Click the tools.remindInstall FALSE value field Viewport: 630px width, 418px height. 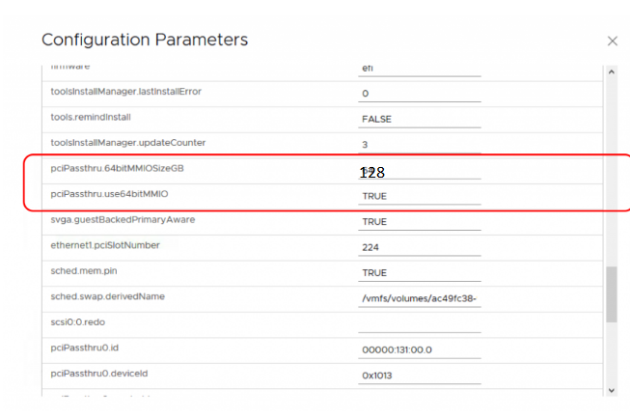click(x=420, y=119)
